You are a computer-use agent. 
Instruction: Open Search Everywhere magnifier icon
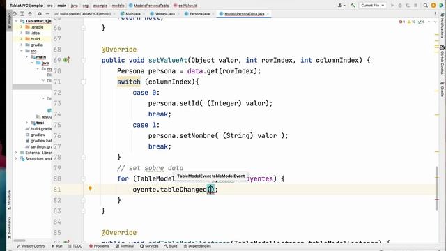[425, 6]
